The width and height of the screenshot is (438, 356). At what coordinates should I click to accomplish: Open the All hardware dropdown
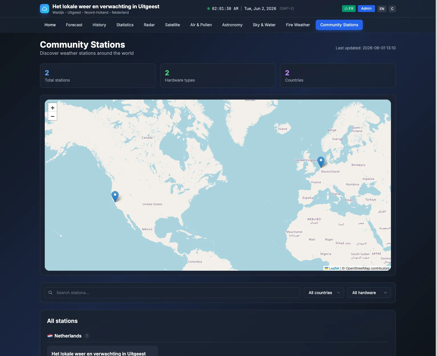click(369, 293)
